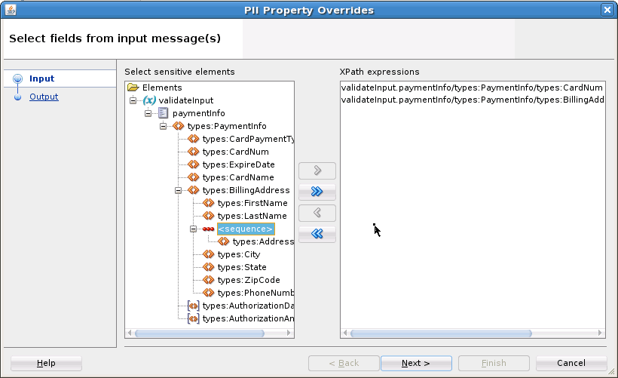The width and height of the screenshot is (618, 378).
Task: Select the Input wizard step
Action: tap(41, 78)
